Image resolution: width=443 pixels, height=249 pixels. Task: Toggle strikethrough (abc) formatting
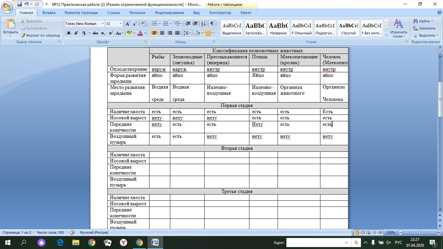click(x=95, y=33)
